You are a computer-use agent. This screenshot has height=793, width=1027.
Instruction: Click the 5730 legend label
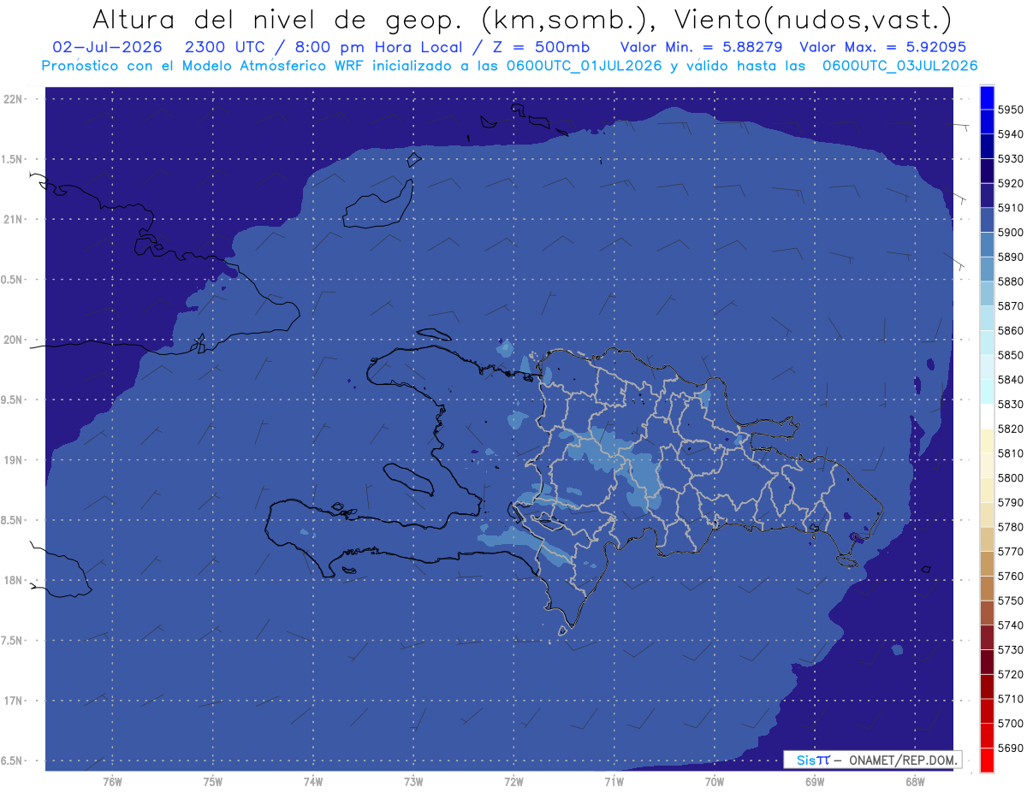coord(1010,649)
